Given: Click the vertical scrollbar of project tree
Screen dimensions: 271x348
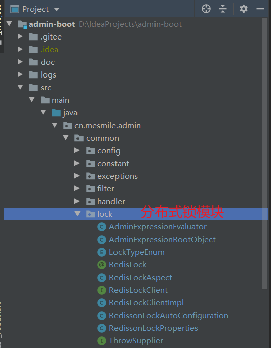Looking at the screenshot, I should [265, 153].
